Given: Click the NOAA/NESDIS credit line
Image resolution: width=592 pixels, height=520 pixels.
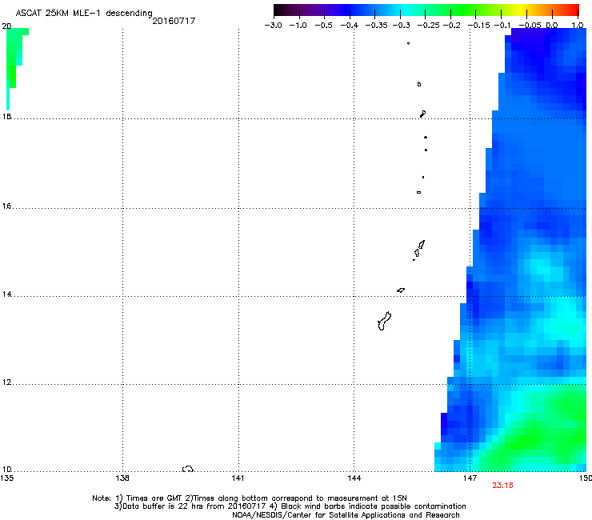Looking at the screenshot, I should tap(346, 515).
